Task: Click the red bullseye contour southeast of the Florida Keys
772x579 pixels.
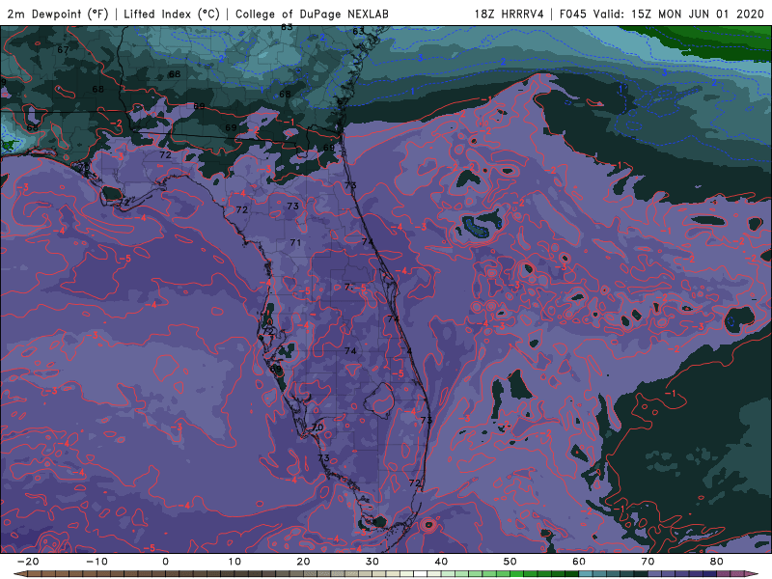Action: coord(428,525)
